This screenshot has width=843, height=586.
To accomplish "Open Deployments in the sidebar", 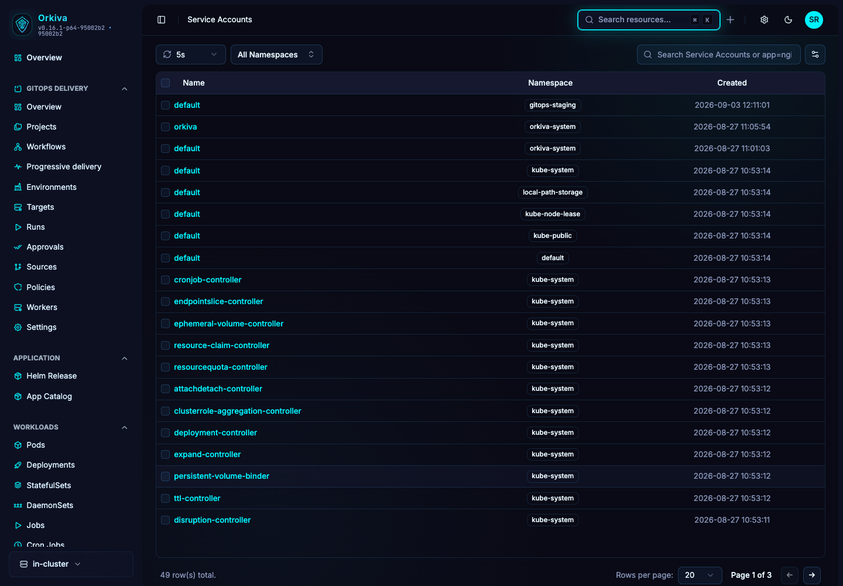I will click(x=50, y=465).
